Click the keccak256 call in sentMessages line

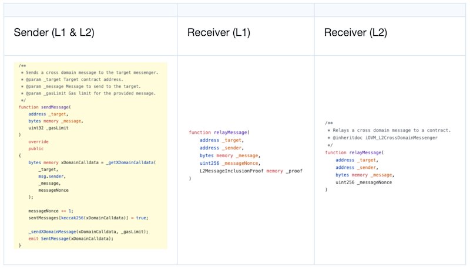72,218
